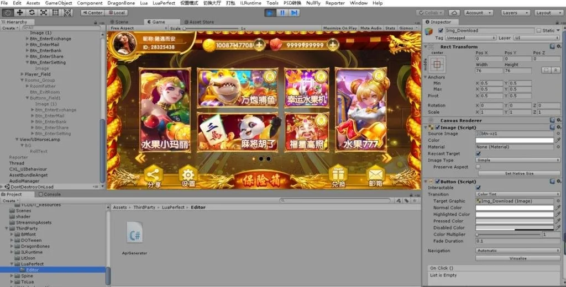Viewport: 566px width, 287px height.
Task: Click the anchor presets icon in Rect Transform
Action: [x=437, y=65]
